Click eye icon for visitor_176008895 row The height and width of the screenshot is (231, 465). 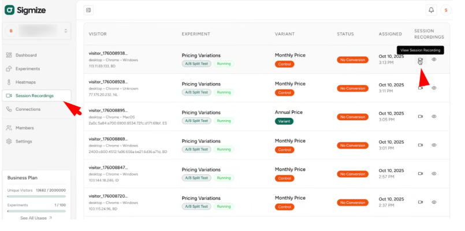(434, 116)
